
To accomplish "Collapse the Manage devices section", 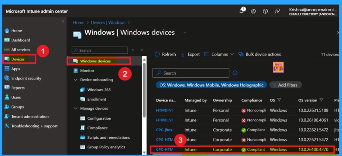I will (75, 108).
